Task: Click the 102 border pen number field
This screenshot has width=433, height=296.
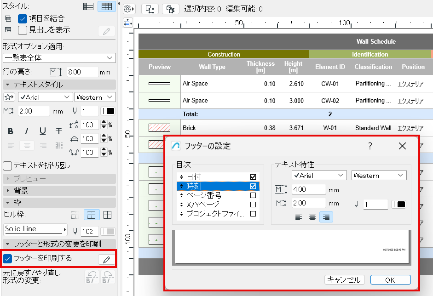Action: pyautogui.click(x=90, y=232)
